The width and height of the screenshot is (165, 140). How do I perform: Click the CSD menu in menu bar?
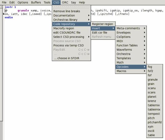point(56,2)
